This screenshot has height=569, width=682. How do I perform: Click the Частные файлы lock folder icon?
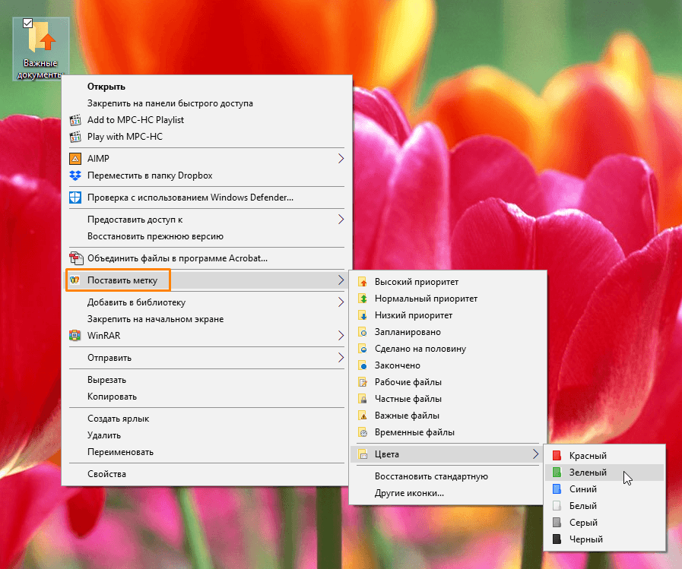click(363, 399)
